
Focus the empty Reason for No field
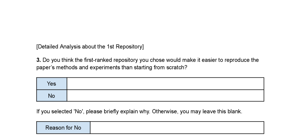[177, 128]
